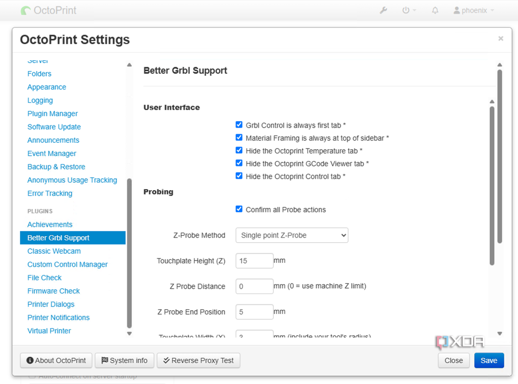This screenshot has width=518, height=384.
Task: Click the Close button
Action: 454,361
